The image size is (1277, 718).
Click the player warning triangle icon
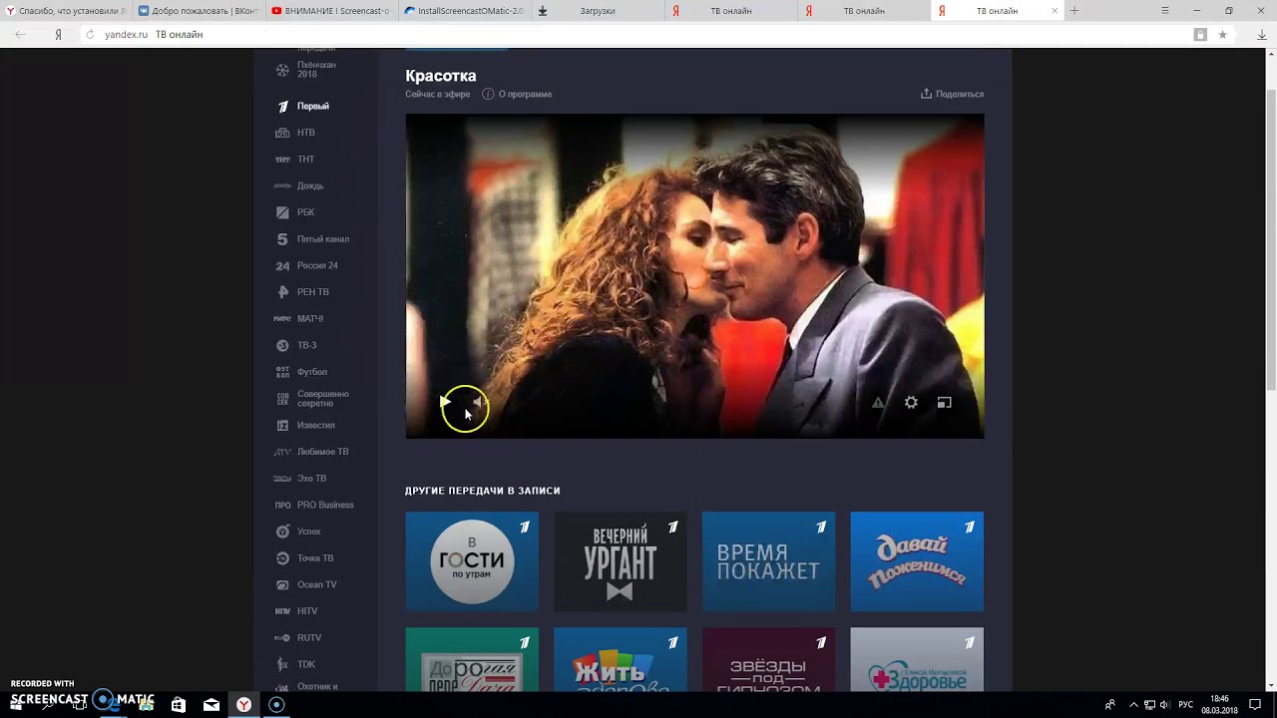878,403
